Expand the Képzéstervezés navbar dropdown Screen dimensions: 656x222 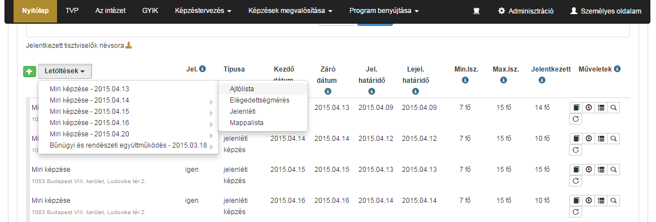click(x=203, y=11)
